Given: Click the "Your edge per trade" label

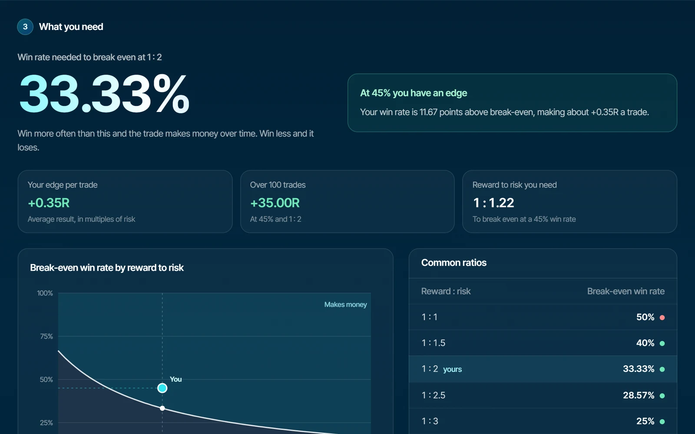Looking at the screenshot, I should (63, 185).
